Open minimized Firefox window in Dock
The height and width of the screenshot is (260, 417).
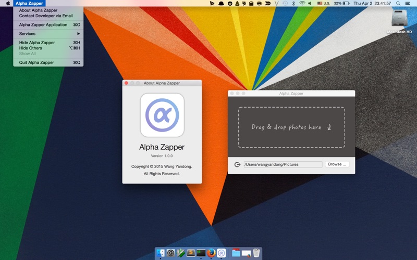click(246, 253)
